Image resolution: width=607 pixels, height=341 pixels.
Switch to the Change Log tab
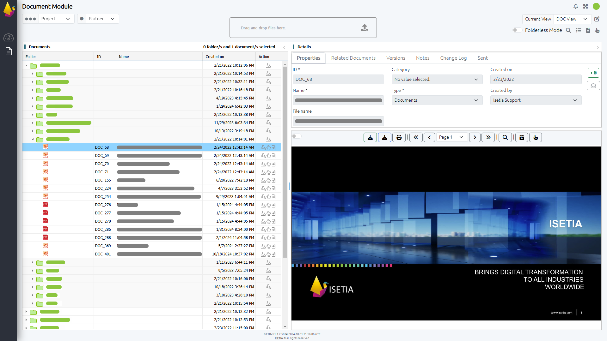453,58
